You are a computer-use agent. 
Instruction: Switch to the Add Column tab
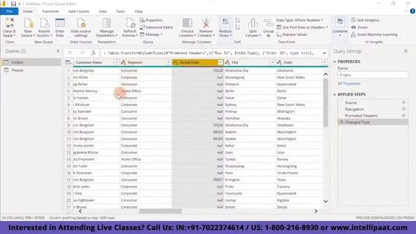pyautogui.click(x=79, y=12)
